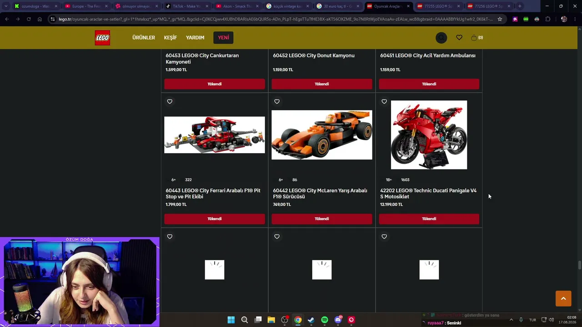Switch to the küçük vintage Google tab

[287, 6]
